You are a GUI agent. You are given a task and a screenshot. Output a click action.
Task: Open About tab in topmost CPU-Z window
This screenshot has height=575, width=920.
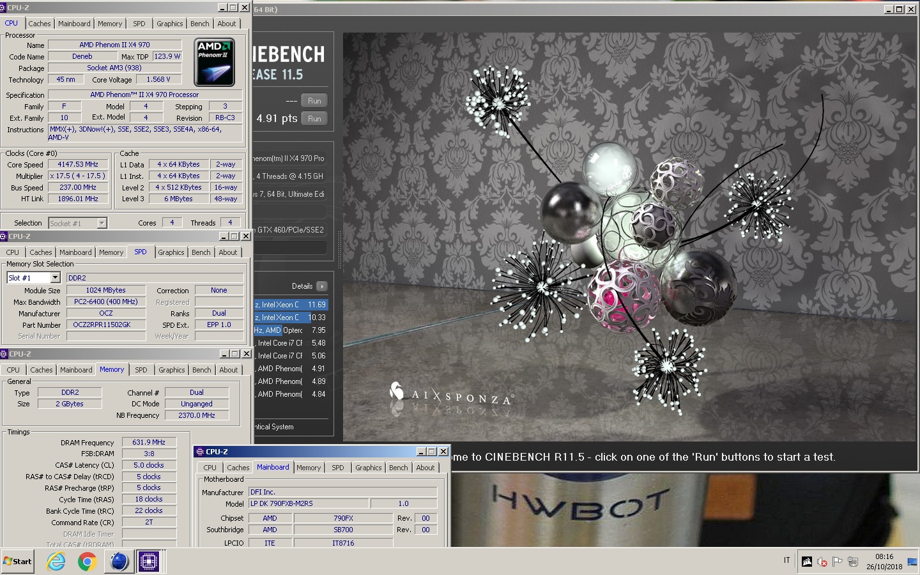[x=227, y=24]
